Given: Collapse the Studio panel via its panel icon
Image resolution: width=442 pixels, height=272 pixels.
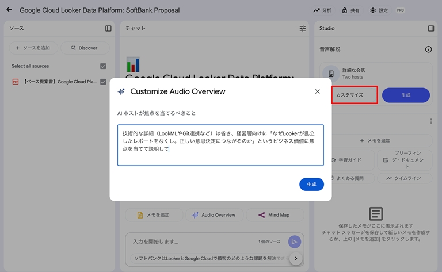Looking at the screenshot, I should coord(431,28).
